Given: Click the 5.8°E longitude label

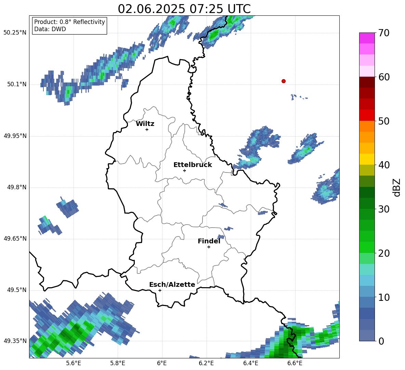Looking at the screenshot, I should 118,363.
